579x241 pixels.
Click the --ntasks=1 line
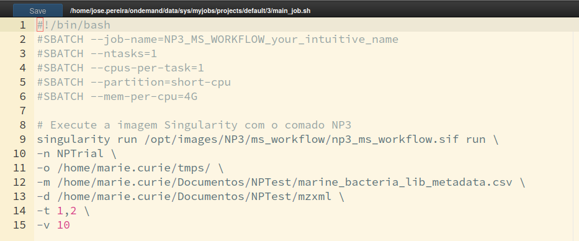coord(97,53)
